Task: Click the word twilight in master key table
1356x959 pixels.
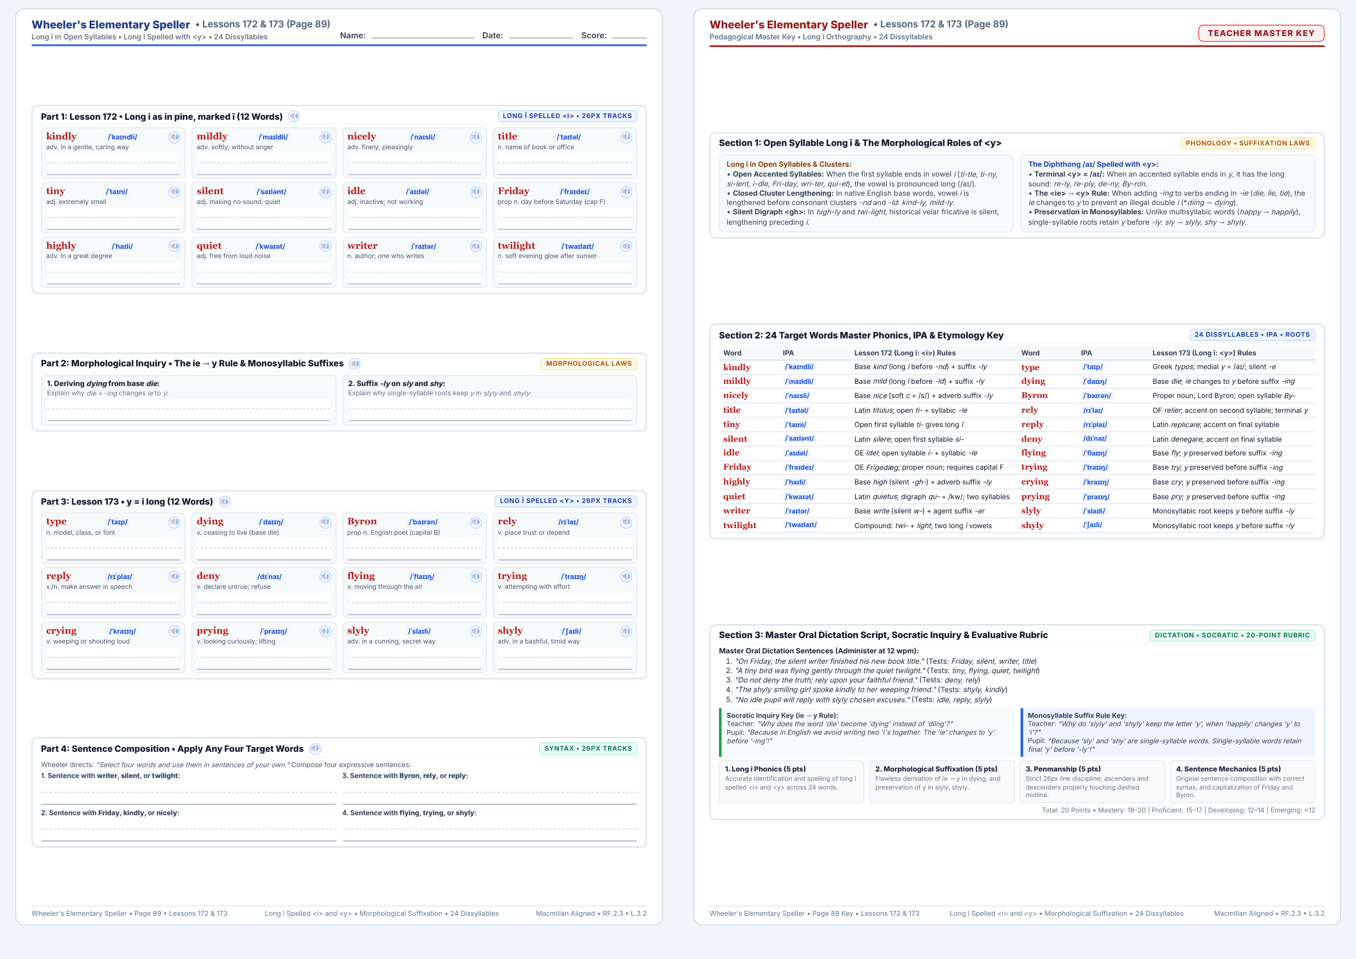Action: pos(739,525)
